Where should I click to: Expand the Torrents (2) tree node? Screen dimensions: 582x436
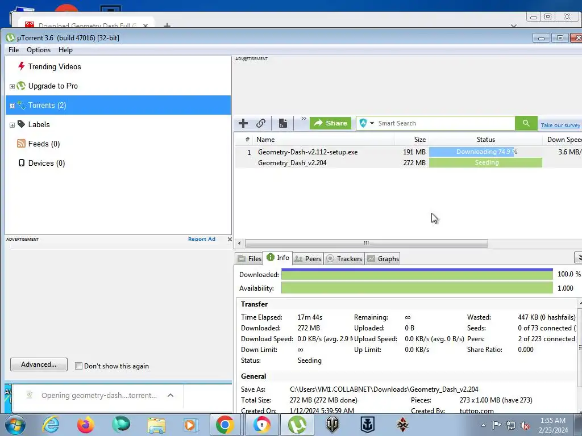point(12,106)
